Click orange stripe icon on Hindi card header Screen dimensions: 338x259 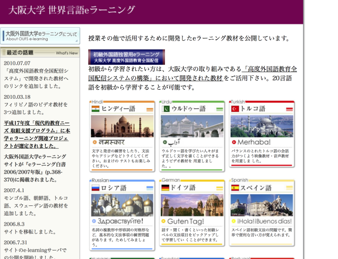tap(150, 109)
